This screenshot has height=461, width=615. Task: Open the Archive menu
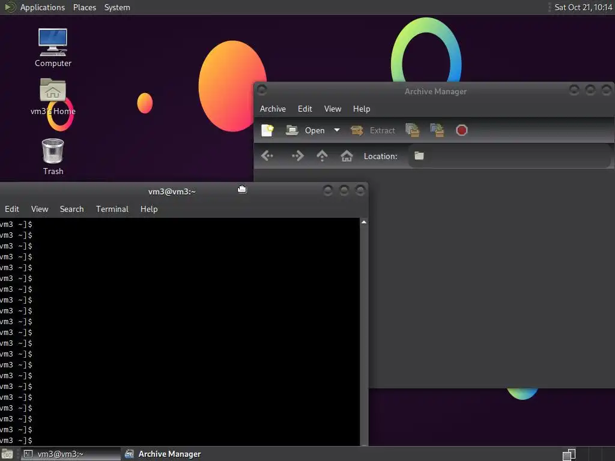(273, 109)
